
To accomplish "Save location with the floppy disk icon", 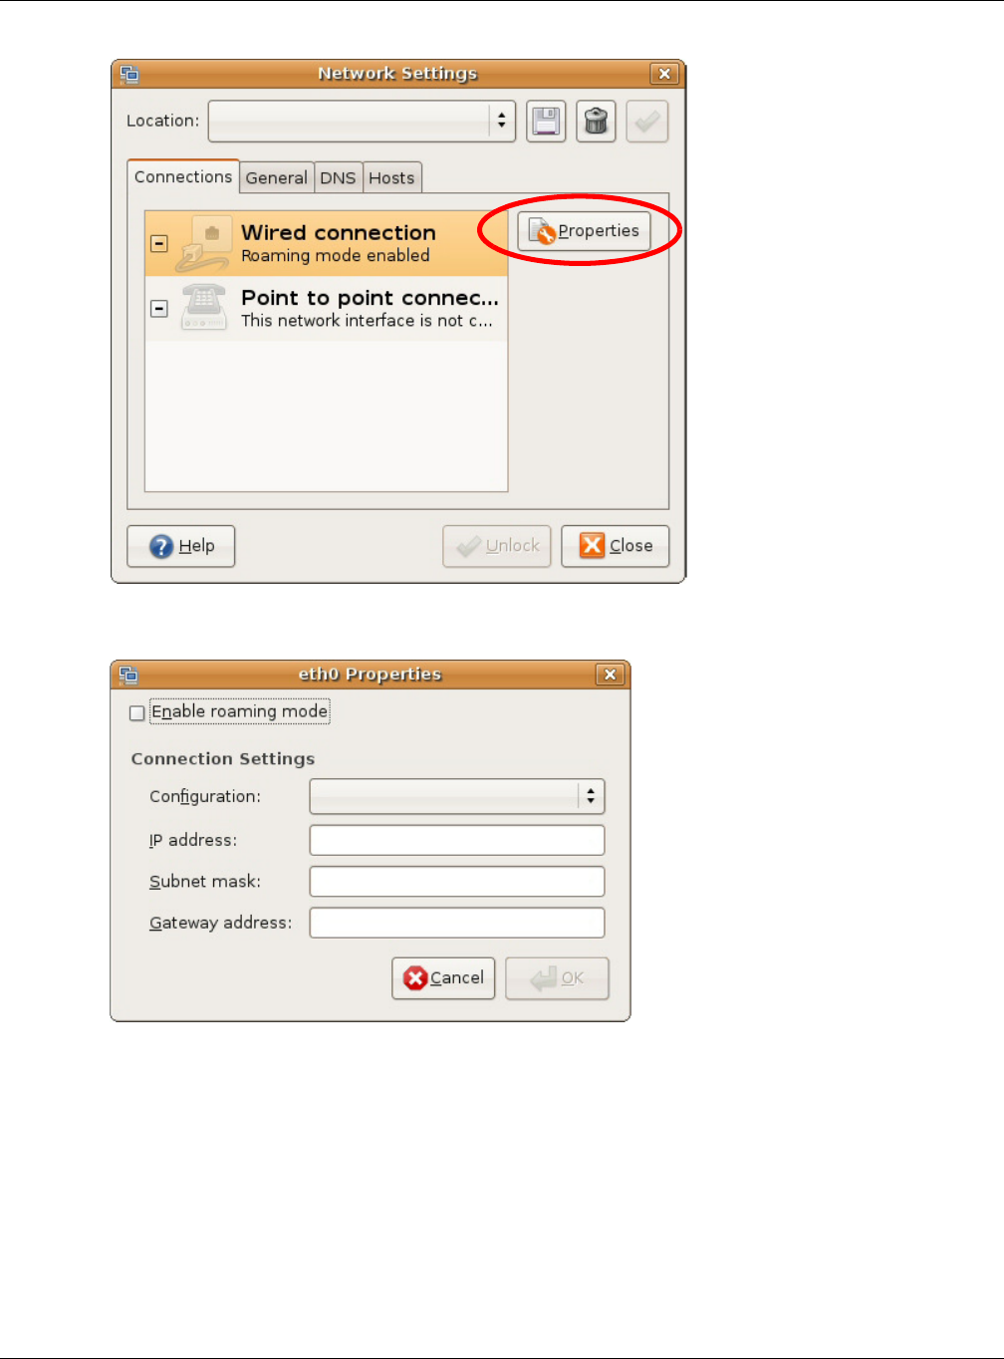I will click(546, 122).
